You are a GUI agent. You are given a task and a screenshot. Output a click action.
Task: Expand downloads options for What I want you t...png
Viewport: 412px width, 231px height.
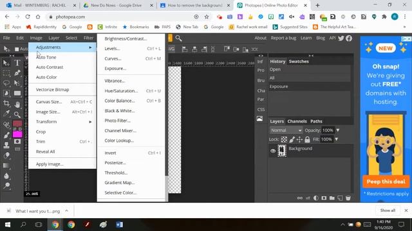tap(67, 210)
